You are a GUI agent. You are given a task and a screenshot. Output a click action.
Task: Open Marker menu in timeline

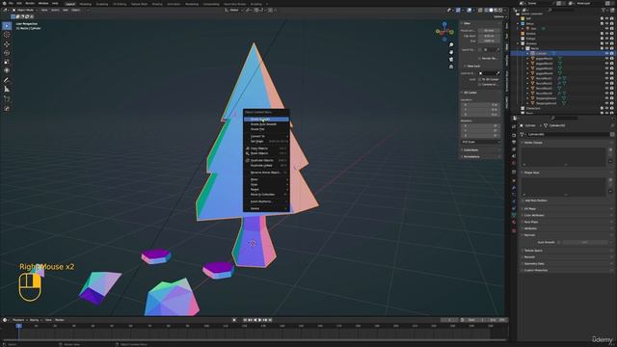(60, 320)
